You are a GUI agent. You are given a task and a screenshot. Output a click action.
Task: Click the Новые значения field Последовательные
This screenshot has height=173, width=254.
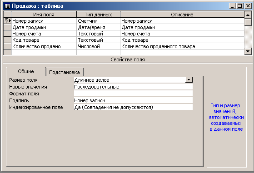133,87
